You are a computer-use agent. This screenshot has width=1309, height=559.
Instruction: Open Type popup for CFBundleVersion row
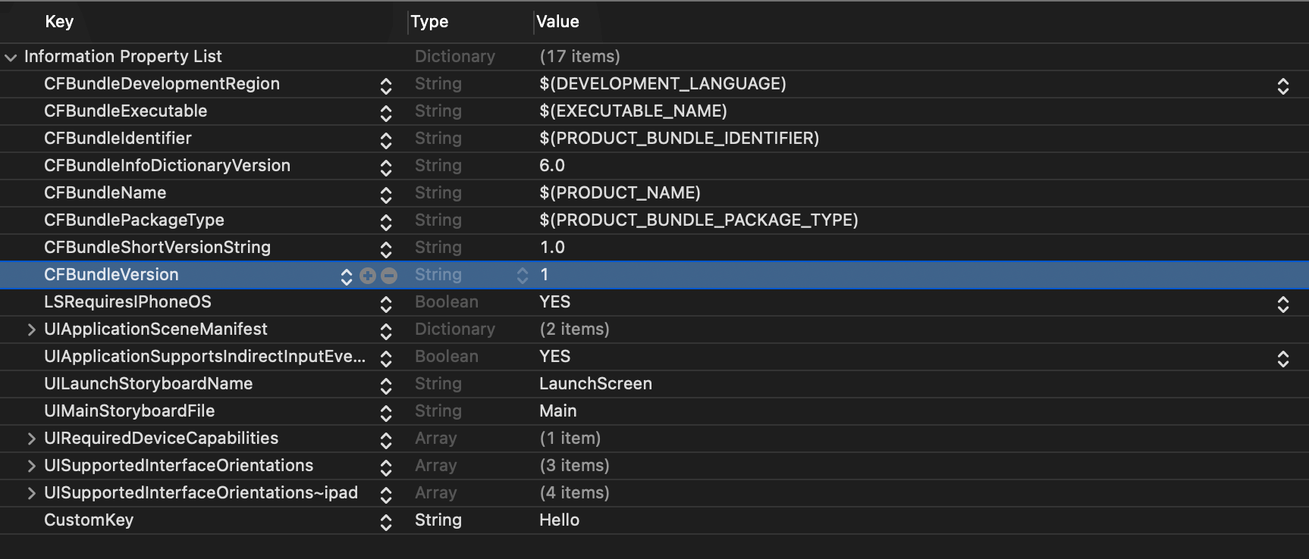tap(522, 276)
